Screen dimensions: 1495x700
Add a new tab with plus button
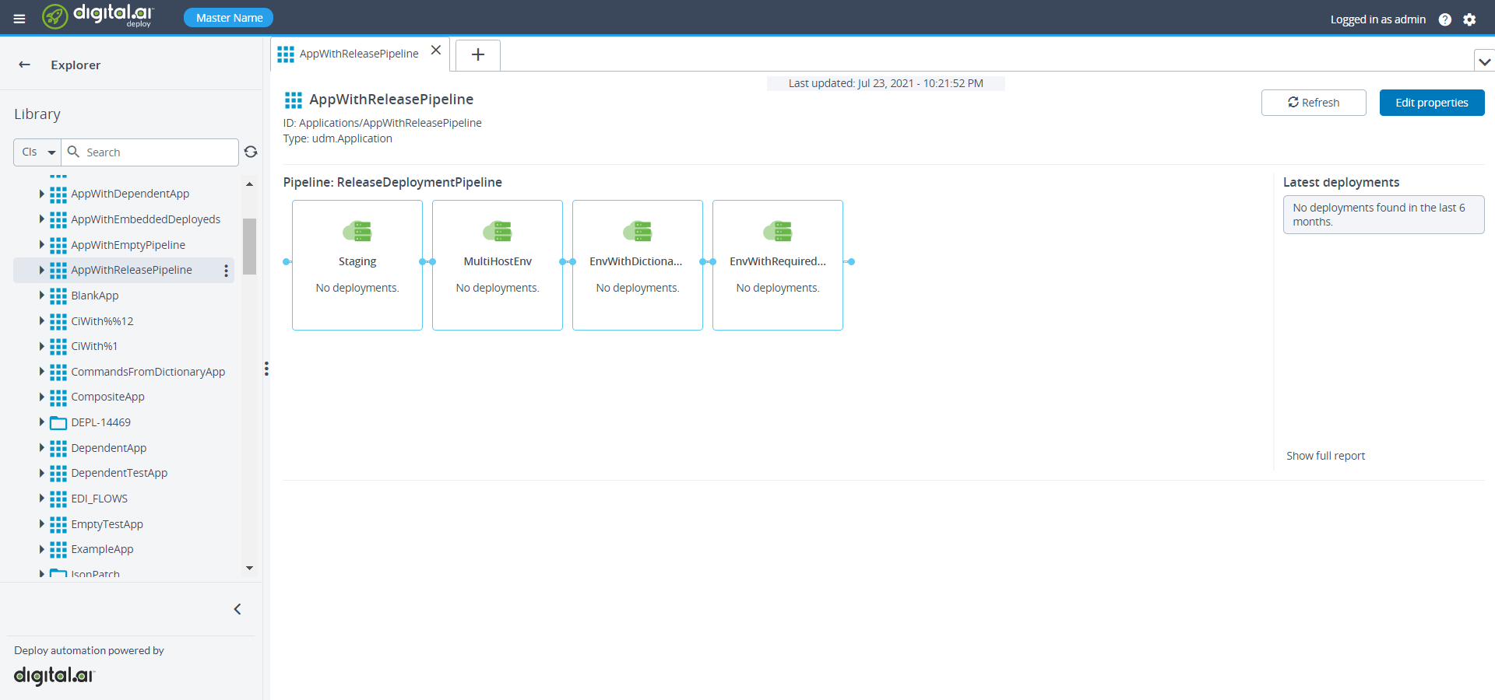tap(478, 54)
